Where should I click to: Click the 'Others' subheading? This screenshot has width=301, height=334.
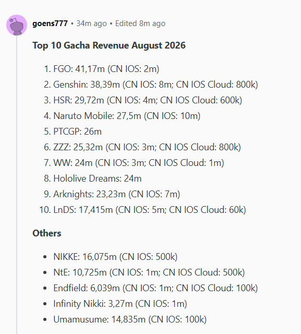click(x=47, y=233)
